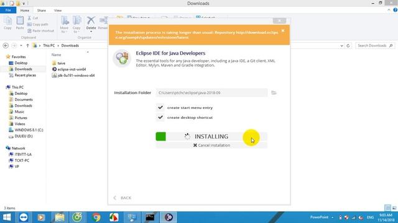Collapse the Explorer ribbon arrow
Screen dimensions: 398x223
coord(389,10)
